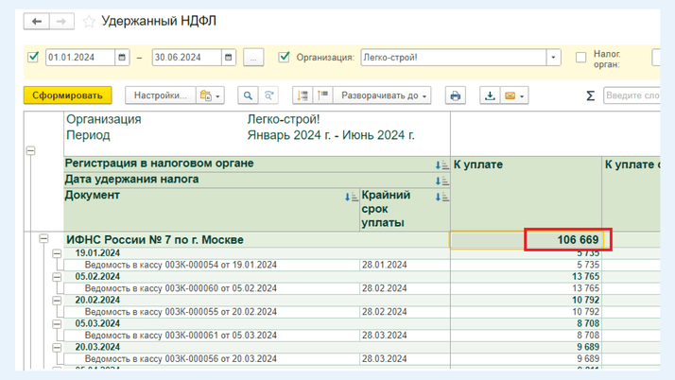Open Ведомость в кассу 003К-000056 document

pyautogui.click(x=181, y=358)
